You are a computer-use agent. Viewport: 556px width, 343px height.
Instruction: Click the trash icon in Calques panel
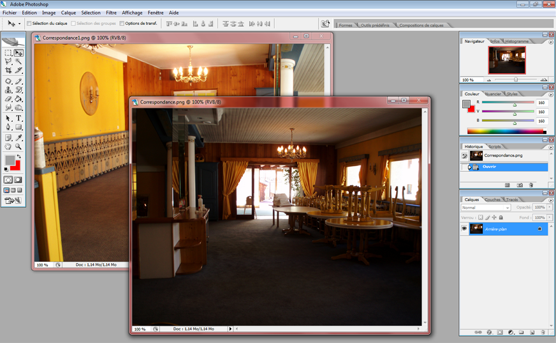[x=543, y=332]
